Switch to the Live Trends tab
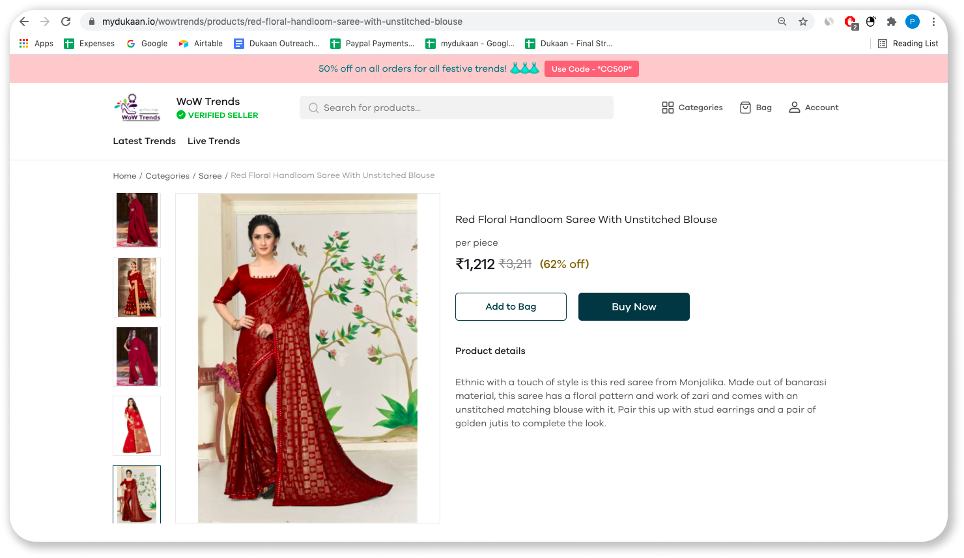The image size is (964, 558). [214, 141]
